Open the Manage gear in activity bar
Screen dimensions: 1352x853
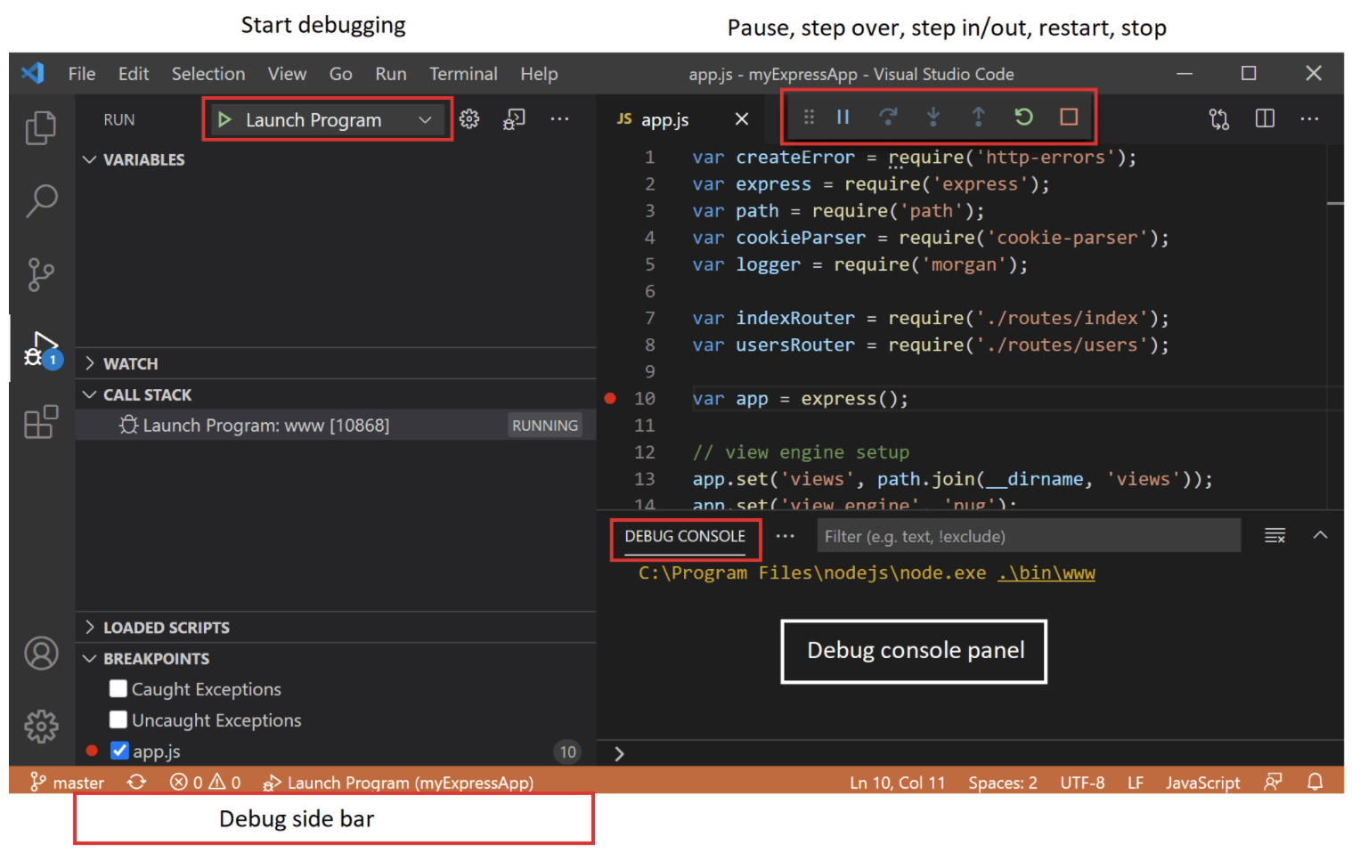[41, 727]
